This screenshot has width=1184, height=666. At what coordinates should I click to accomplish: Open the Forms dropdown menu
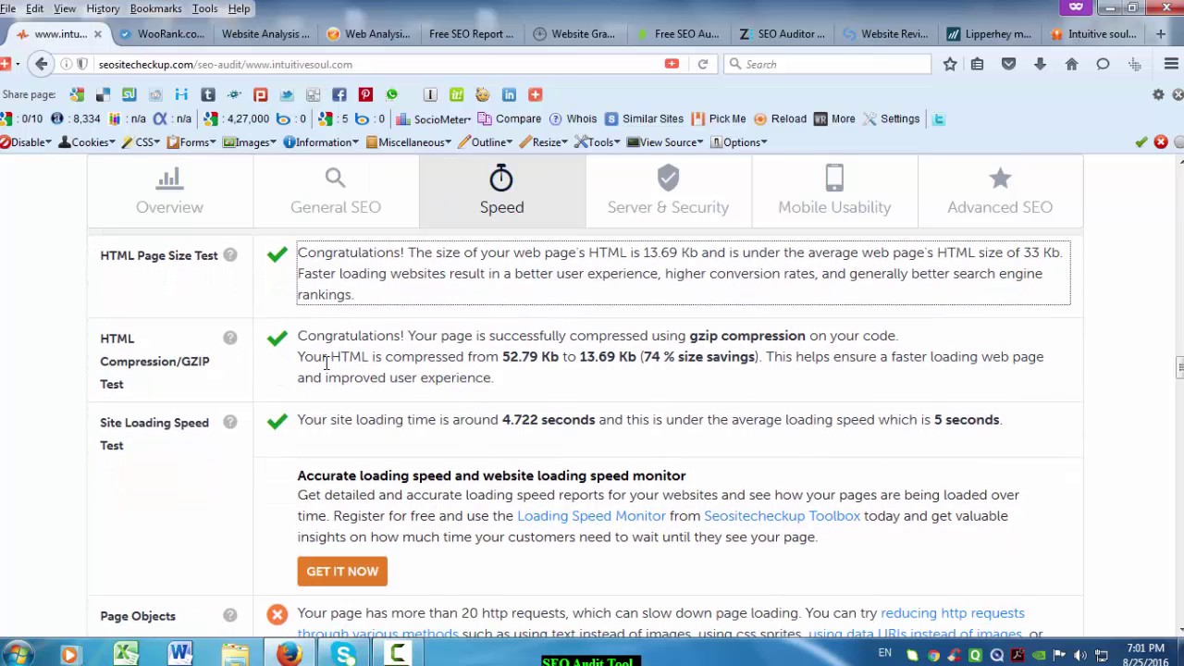[191, 142]
